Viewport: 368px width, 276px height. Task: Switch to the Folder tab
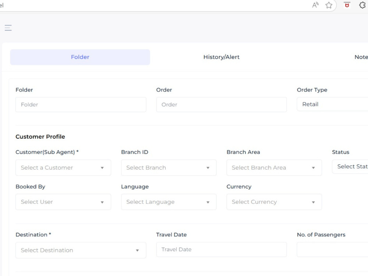click(x=80, y=57)
